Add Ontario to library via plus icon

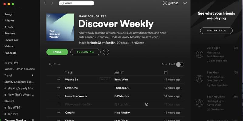(x=59, y=112)
